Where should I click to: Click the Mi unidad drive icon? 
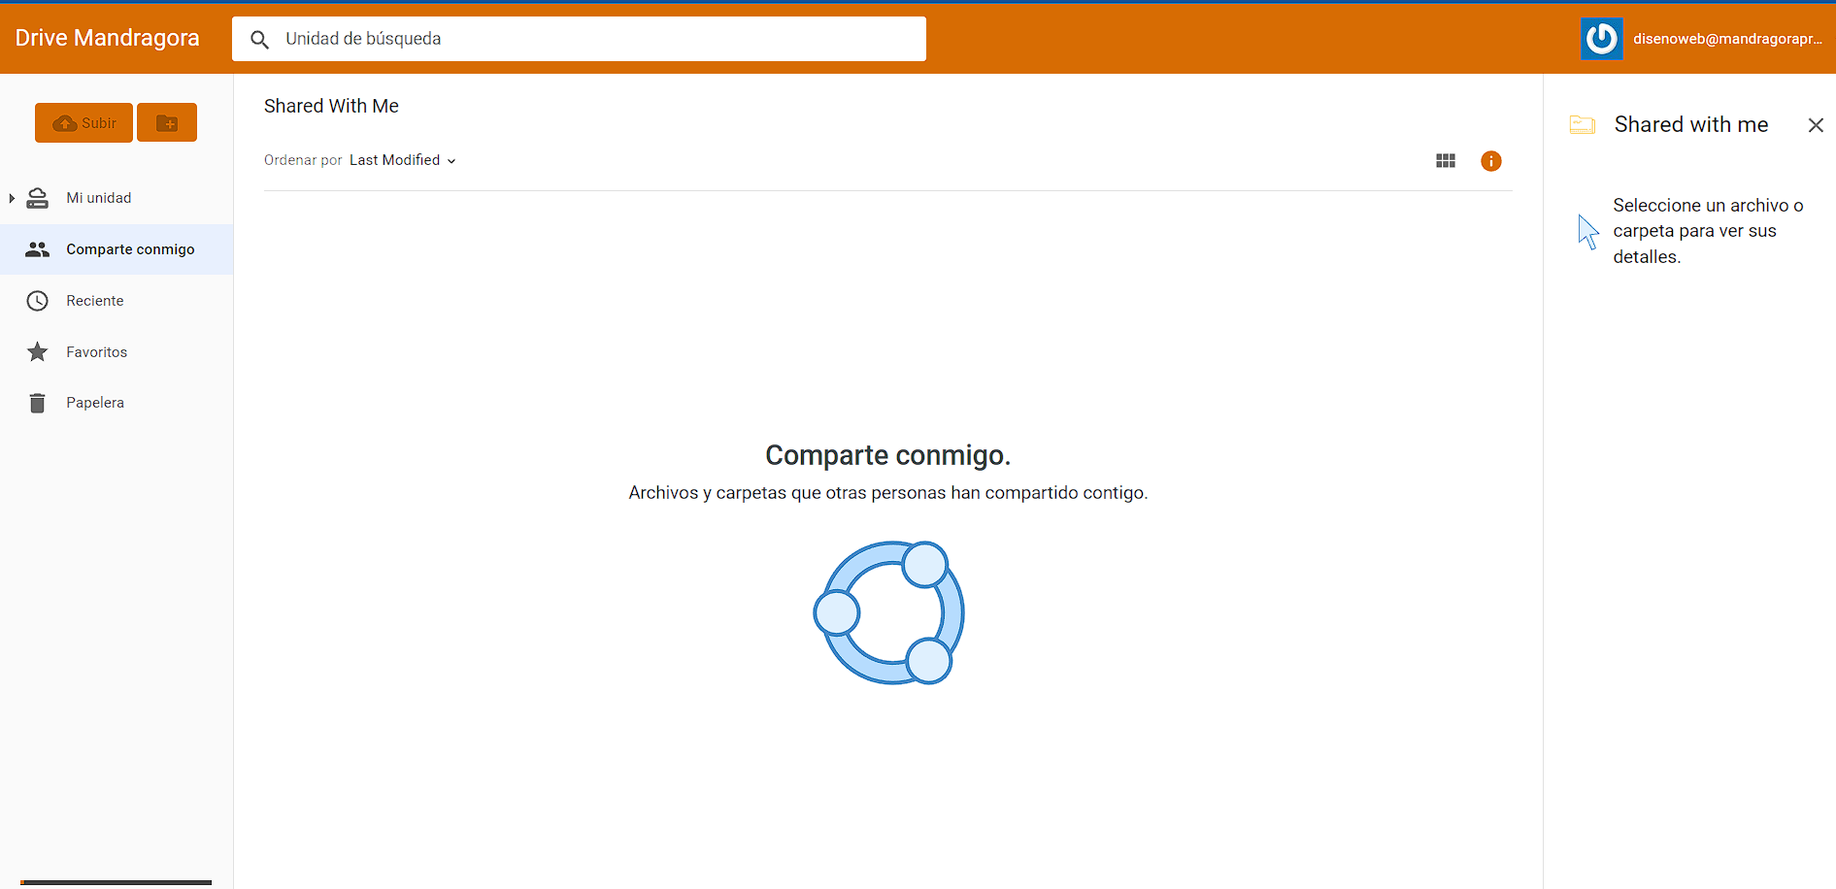pyautogui.click(x=37, y=197)
